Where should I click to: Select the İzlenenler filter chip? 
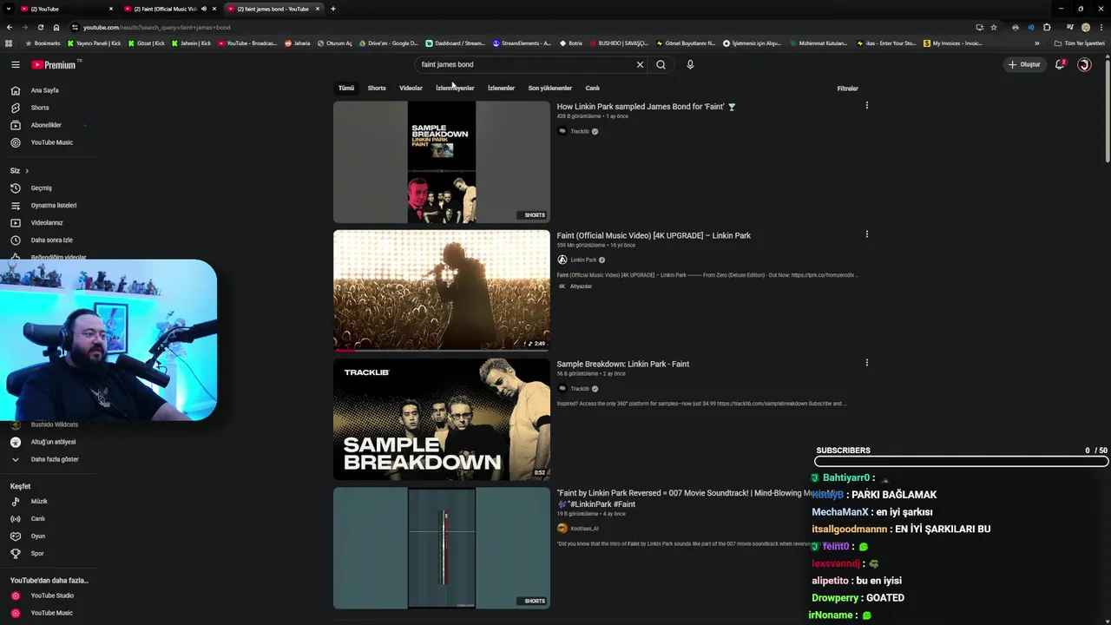pyautogui.click(x=501, y=88)
